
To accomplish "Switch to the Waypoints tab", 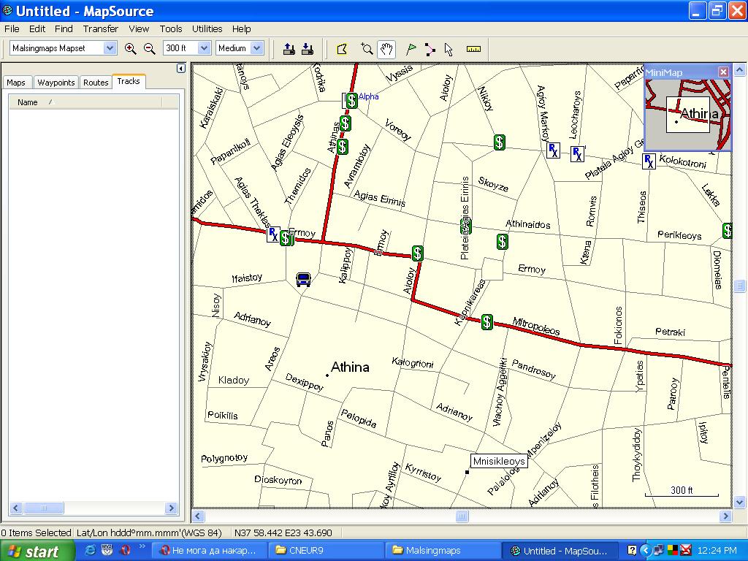I will tap(56, 83).
